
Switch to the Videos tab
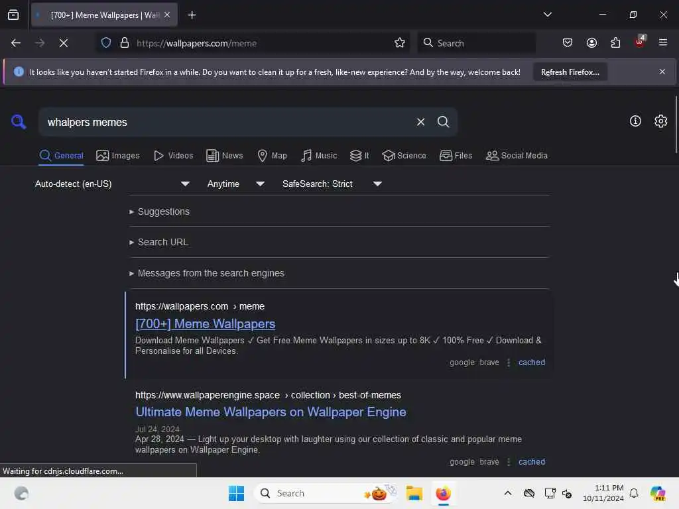[173, 155]
